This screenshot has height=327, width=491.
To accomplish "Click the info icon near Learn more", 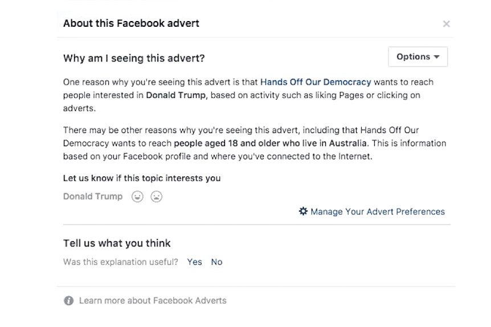I will 68,300.
